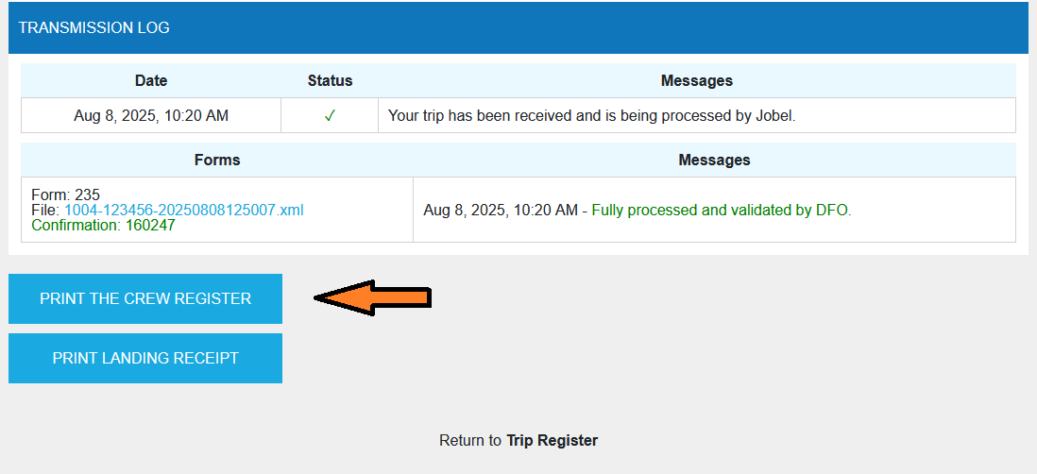Click the green checkmark status icon
Image resolution: width=1037 pixels, height=474 pixels.
tap(330, 116)
